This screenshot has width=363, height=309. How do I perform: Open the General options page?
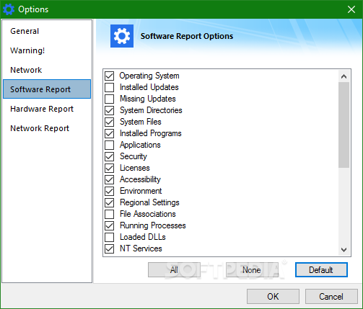47,31
